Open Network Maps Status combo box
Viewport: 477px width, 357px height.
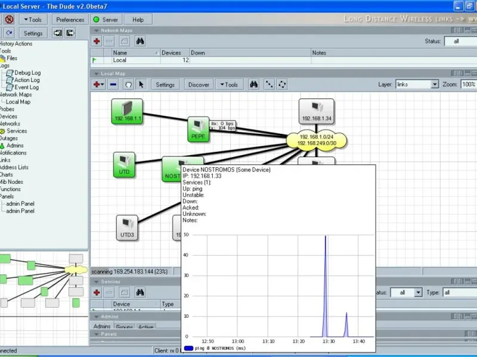[460, 41]
